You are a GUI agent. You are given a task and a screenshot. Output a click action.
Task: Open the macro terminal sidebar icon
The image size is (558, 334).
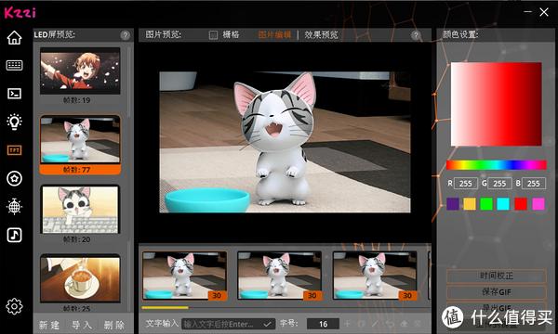coord(14,94)
